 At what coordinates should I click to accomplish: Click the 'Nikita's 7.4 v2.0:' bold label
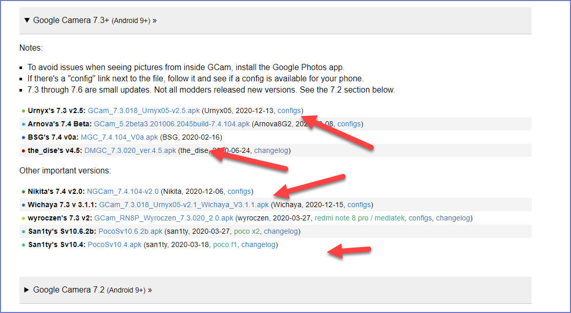click(56, 191)
